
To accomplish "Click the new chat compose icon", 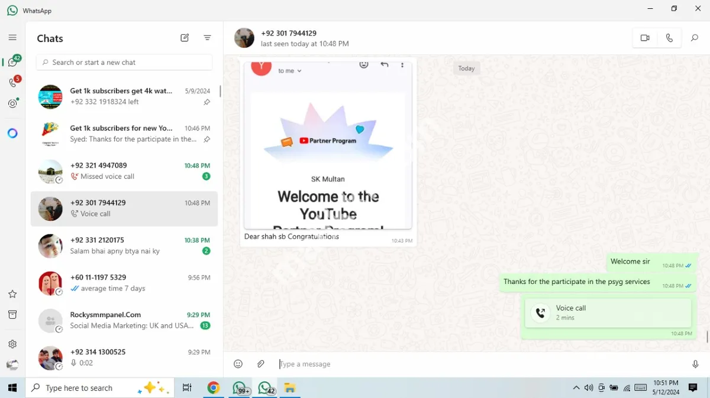I will pos(185,38).
